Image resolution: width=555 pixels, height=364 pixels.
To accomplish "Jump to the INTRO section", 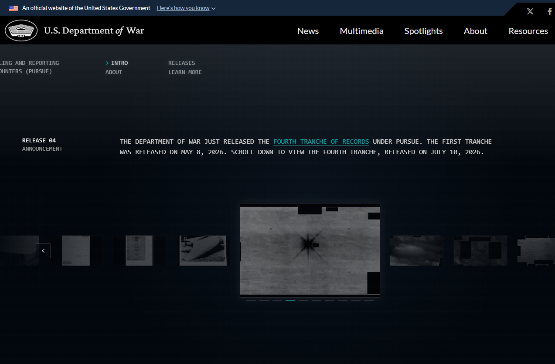I will [119, 63].
